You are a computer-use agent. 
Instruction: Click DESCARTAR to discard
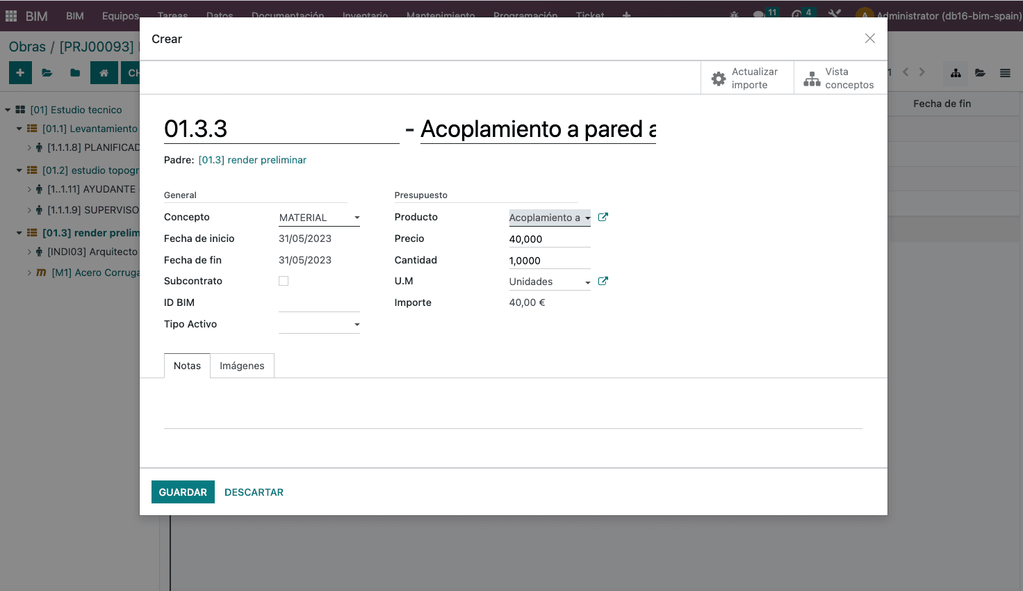[x=254, y=492]
